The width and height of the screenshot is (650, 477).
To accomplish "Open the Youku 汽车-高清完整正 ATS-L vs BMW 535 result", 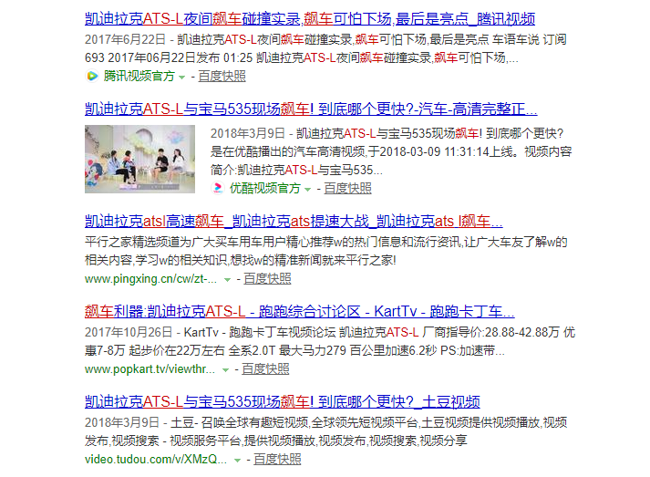I will coord(311,109).
